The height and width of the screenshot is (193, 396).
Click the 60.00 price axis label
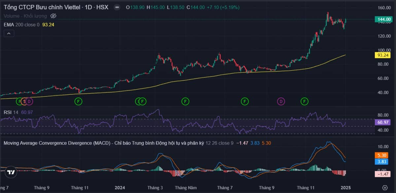pos(384,79)
